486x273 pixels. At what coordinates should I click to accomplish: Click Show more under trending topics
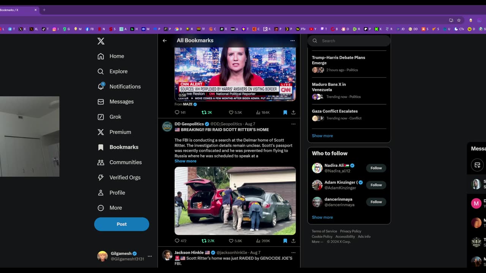(x=322, y=136)
